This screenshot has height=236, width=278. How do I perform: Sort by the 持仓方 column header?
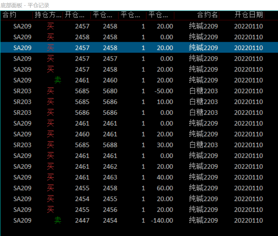coord(48,15)
